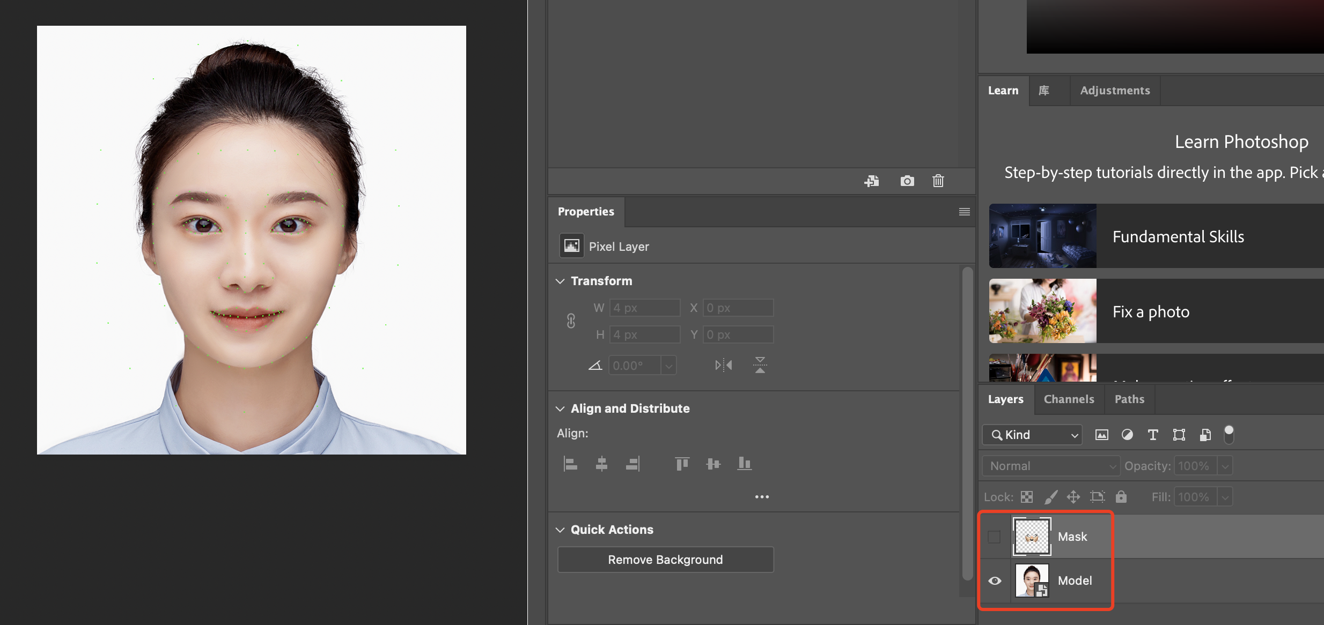Collapse the Transform section
1324x625 pixels.
pyautogui.click(x=560, y=281)
